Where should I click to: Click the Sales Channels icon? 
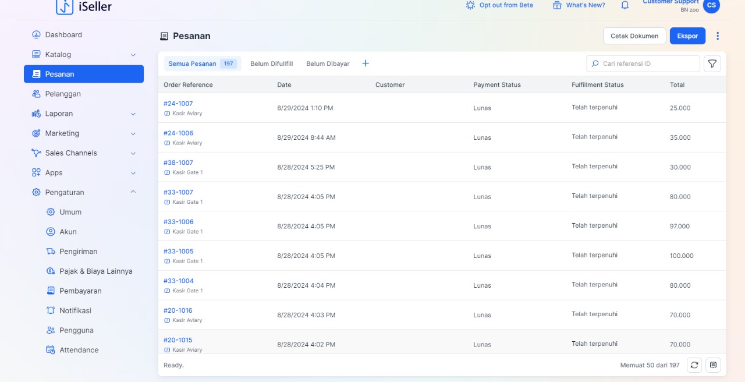tap(36, 153)
